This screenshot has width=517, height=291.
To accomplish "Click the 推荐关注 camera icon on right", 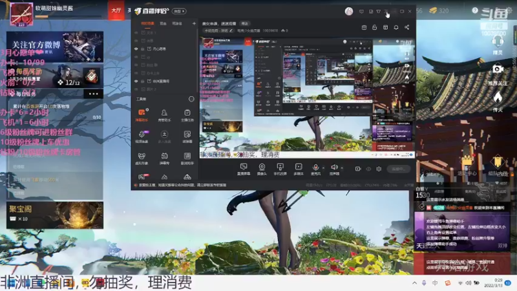I will (x=498, y=69).
